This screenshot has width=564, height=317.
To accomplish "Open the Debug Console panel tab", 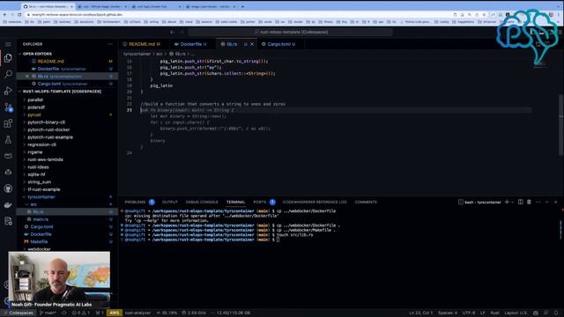I will pyautogui.click(x=202, y=202).
